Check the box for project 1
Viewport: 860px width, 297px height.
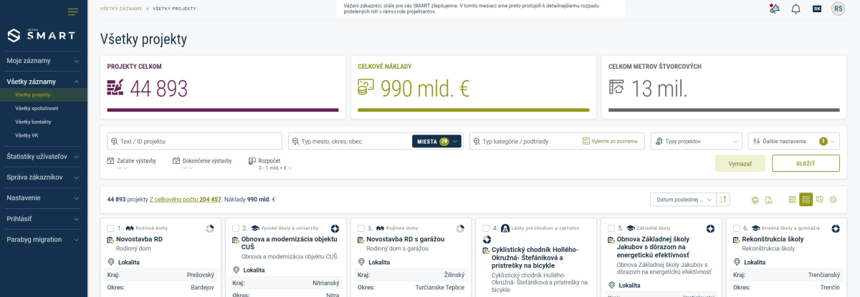(110, 228)
